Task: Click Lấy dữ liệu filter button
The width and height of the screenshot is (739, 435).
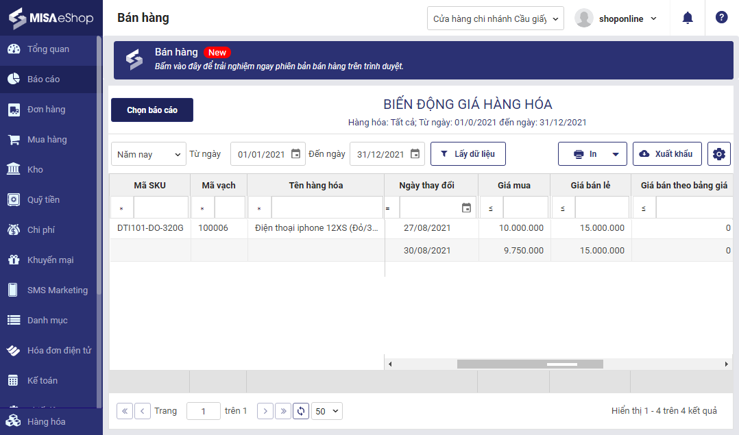Action: pos(468,154)
